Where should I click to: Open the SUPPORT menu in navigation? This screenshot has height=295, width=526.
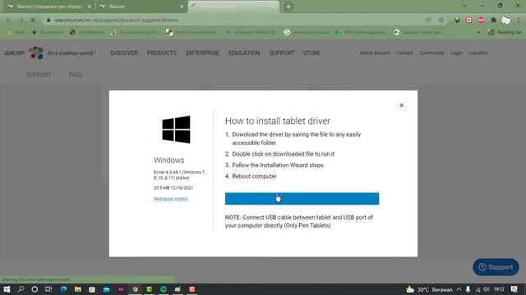tap(282, 52)
